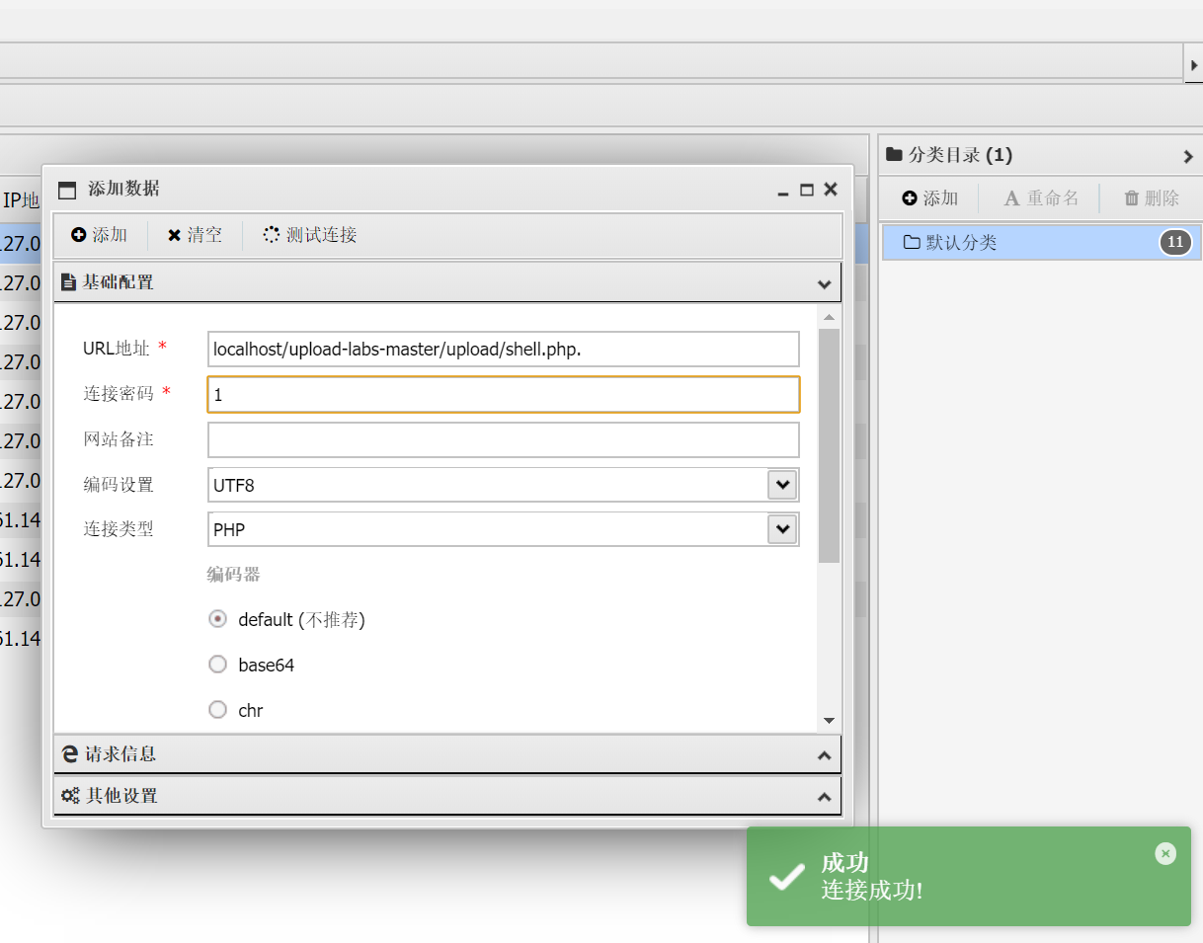This screenshot has height=943, width=1203.
Task: Click the dialog vertical scrollbar thumb
Action: (829, 446)
